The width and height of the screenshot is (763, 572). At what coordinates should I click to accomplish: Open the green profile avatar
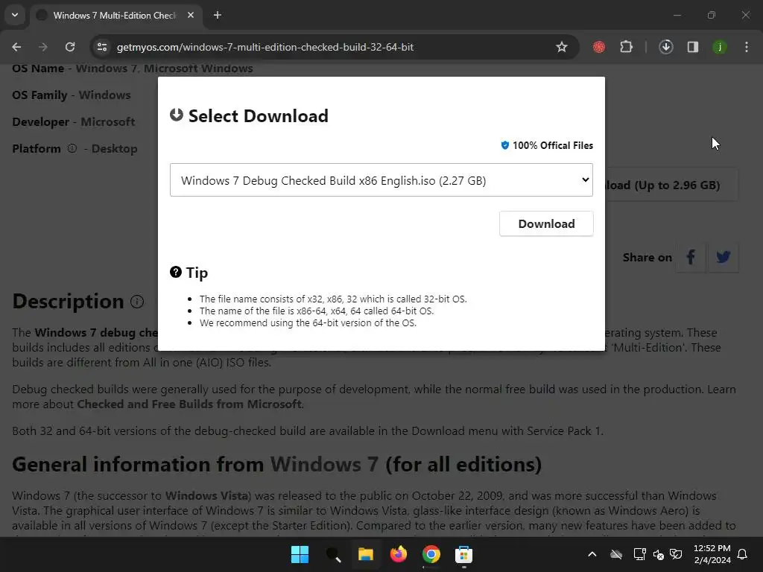720,47
